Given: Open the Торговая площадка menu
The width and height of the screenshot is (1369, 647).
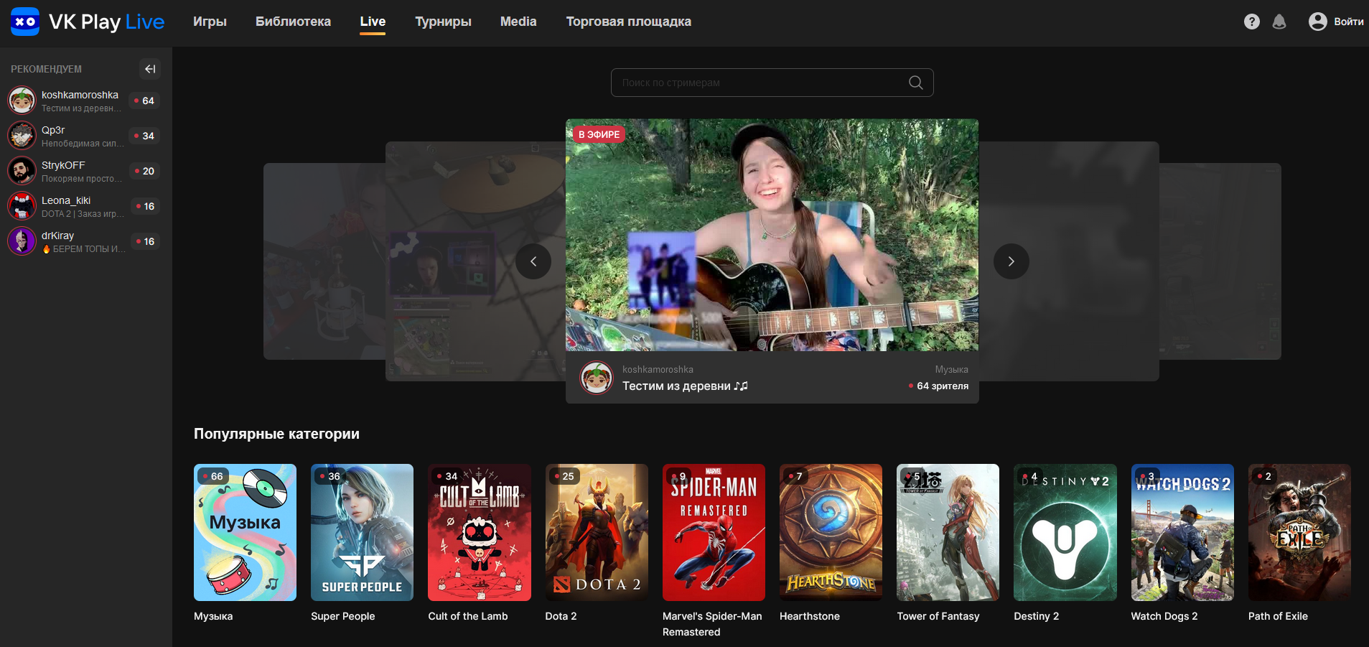Looking at the screenshot, I should (629, 22).
